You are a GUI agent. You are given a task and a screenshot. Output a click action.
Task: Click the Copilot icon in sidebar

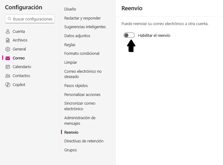(x=8, y=85)
